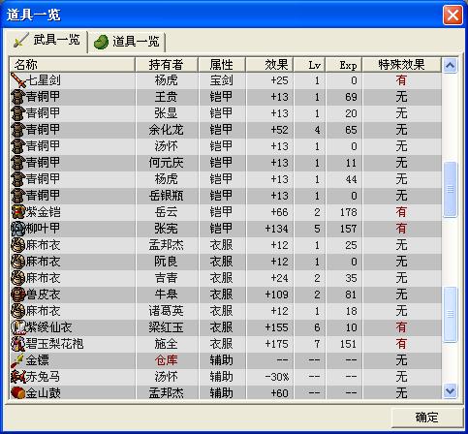This screenshot has width=468, height=434.
Task: Click the 碧玉梨花袍 robe icon
Action: (x=18, y=344)
